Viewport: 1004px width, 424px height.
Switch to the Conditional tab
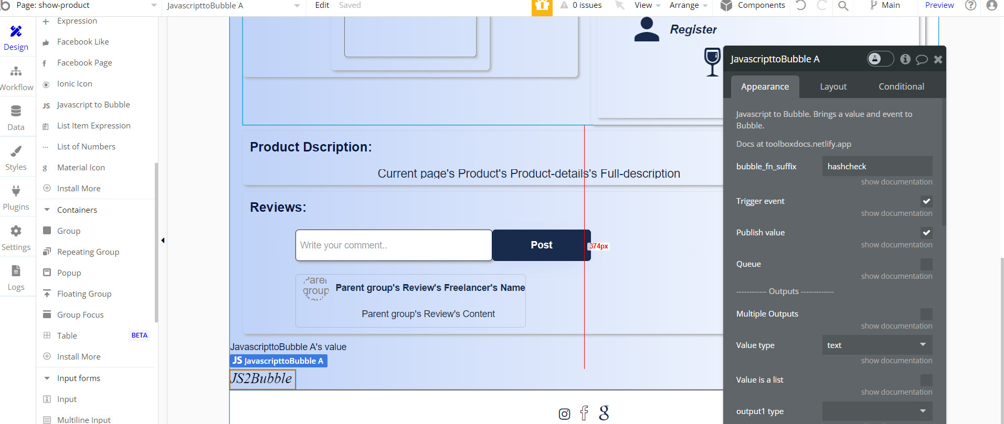point(901,86)
